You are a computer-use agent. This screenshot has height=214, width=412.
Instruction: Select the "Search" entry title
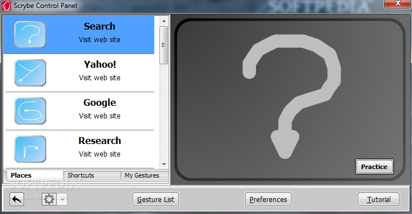pyautogui.click(x=99, y=26)
